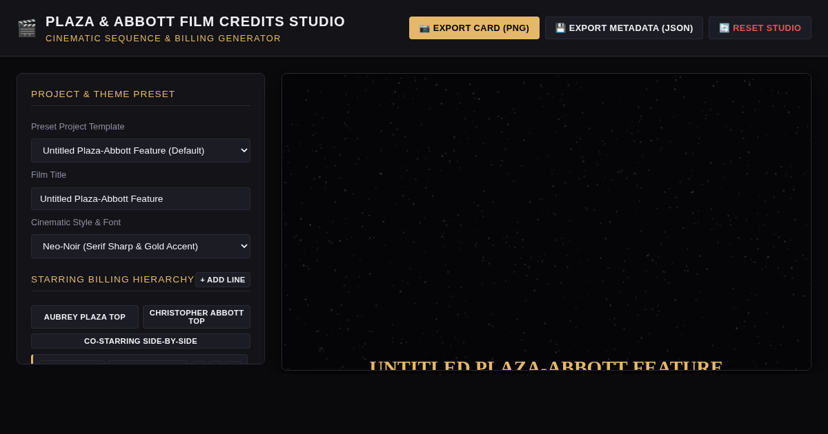Select Co-Starring Side-by-Side billing
Image resolution: width=828 pixels, height=434 pixels.
pos(141,341)
